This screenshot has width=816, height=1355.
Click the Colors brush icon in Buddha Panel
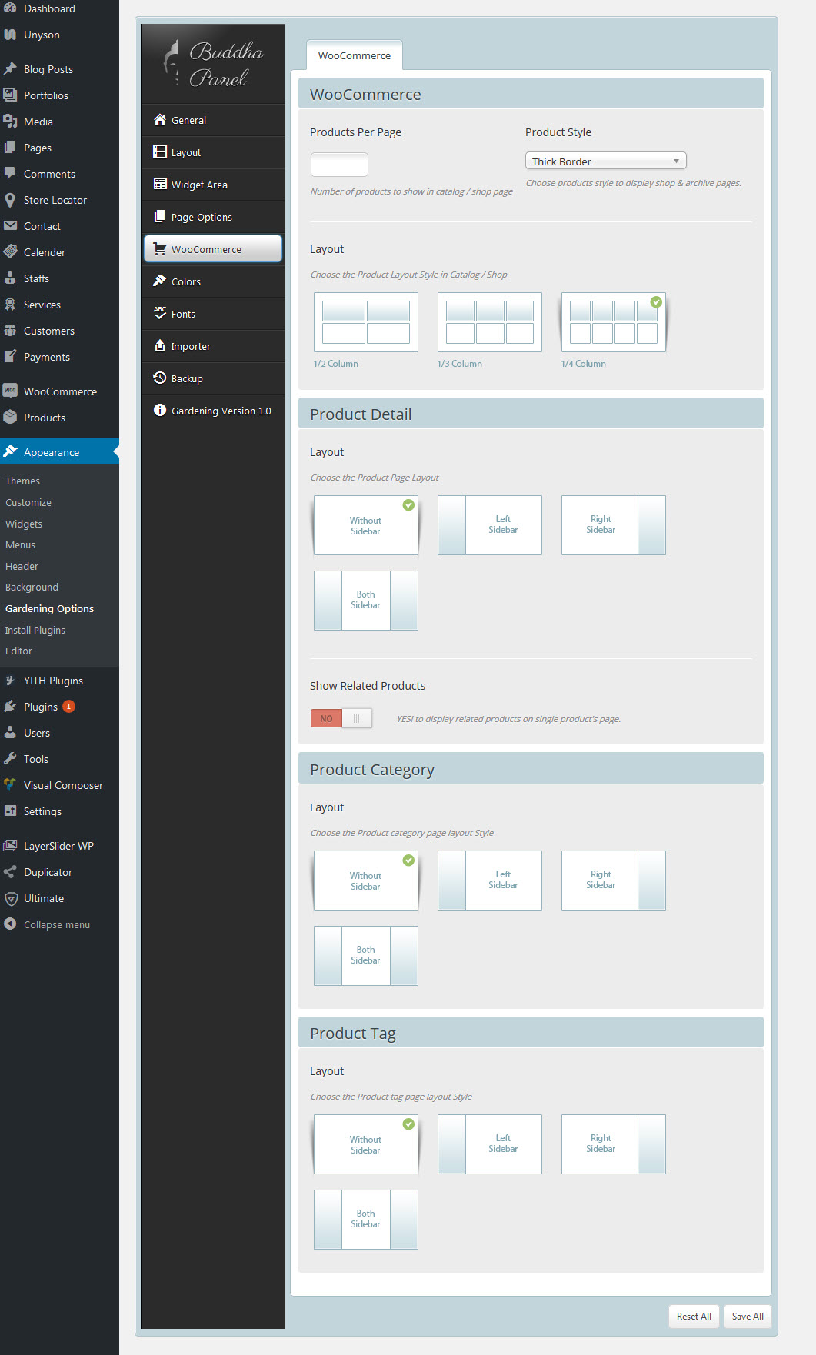(160, 281)
